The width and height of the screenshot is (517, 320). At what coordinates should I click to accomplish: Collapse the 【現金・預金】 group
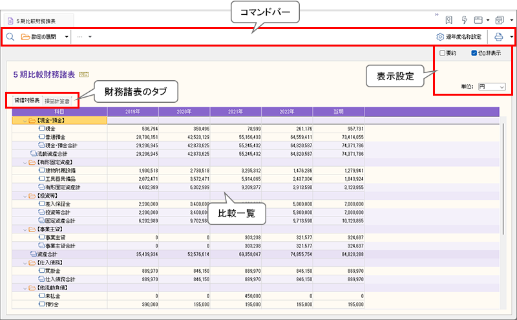point(25,120)
